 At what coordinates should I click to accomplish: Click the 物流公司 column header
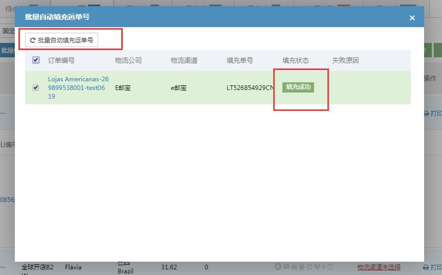pos(128,60)
